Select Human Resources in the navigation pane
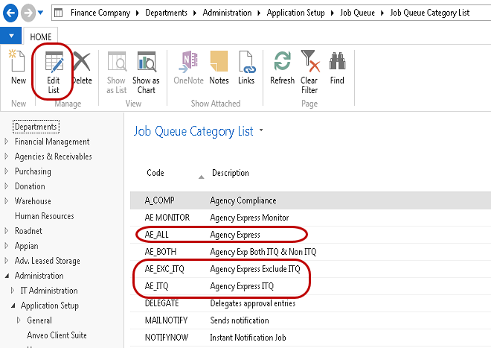The width and height of the screenshot is (491, 348). pos(44,216)
